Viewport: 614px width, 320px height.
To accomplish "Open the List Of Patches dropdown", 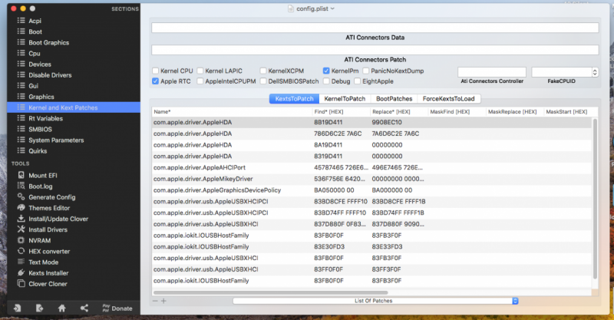I will click(375, 301).
